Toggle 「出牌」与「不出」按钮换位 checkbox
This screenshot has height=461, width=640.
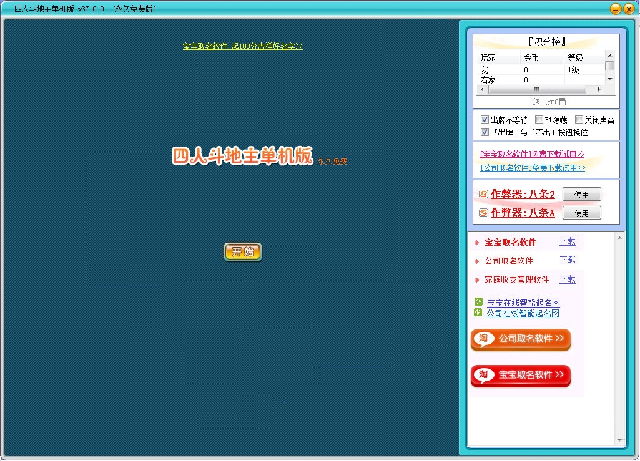485,132
